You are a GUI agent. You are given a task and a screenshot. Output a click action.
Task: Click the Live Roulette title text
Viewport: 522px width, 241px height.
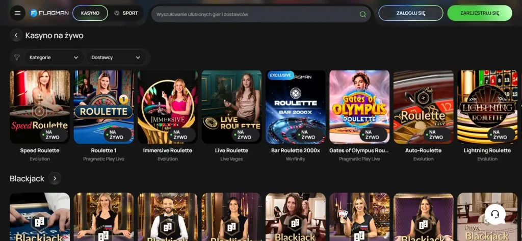click(231, 150)
